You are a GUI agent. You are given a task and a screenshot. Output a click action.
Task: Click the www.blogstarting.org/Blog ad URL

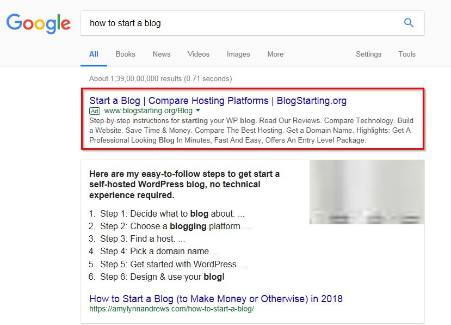click(x=148, y=111)
